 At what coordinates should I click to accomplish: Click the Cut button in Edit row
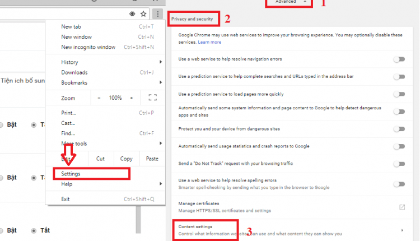[x=101, y=159]
